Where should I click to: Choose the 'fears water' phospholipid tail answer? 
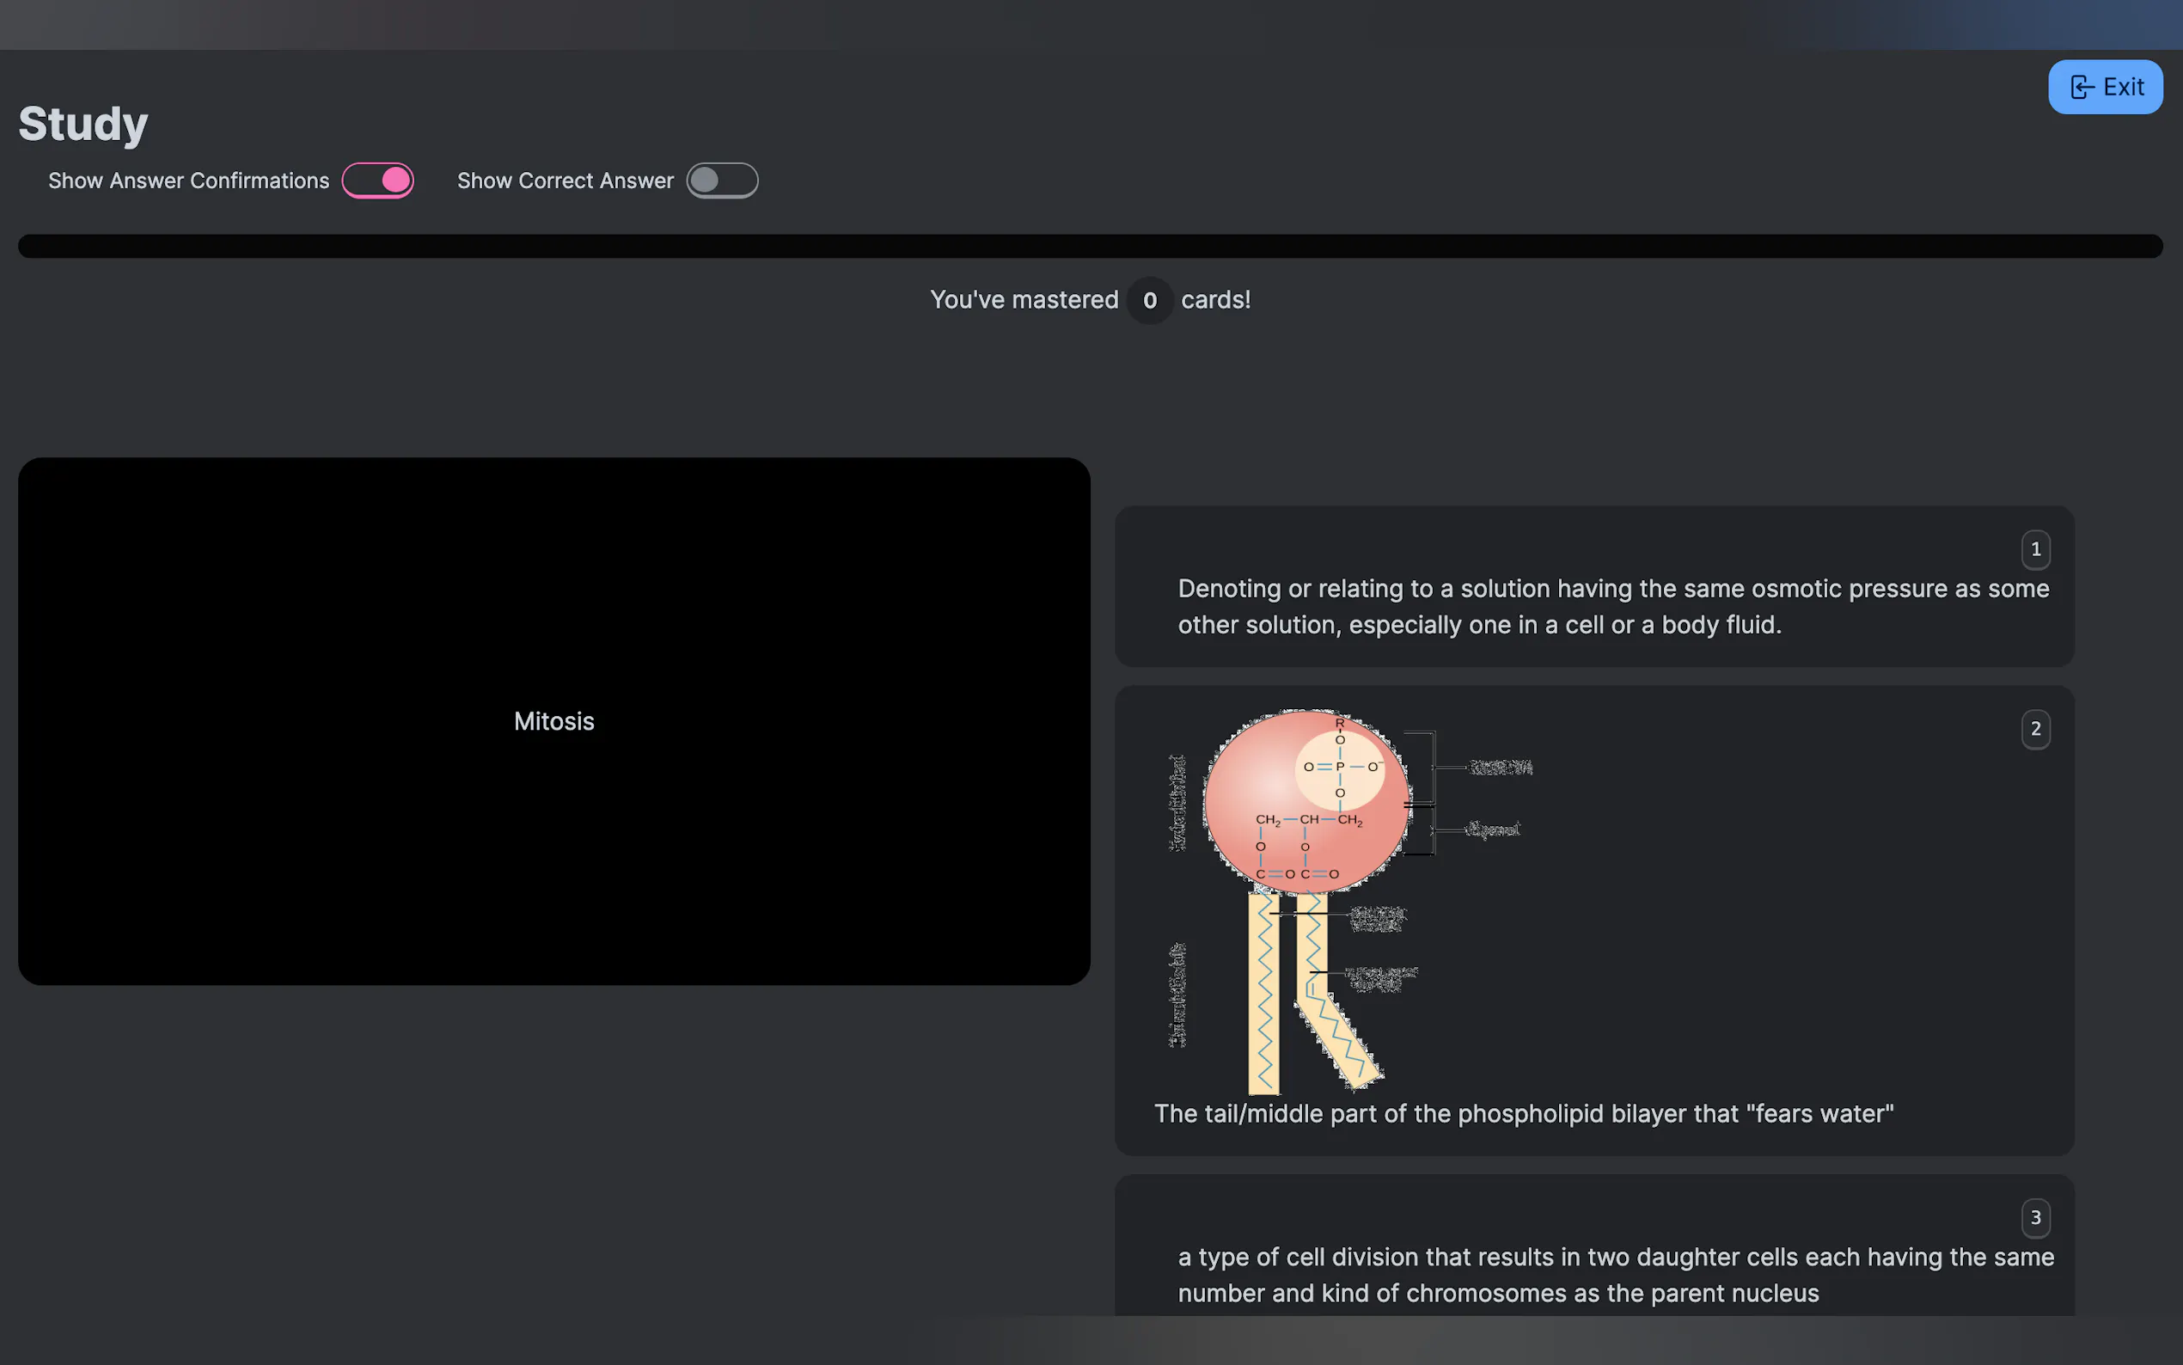pos(1523,1113)
